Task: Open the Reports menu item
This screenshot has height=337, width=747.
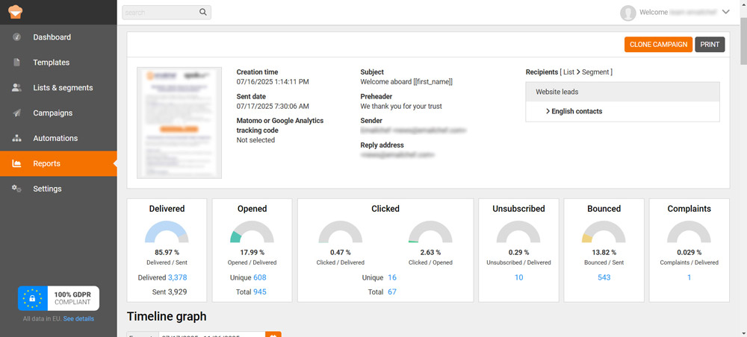Action: pos(46,164)
